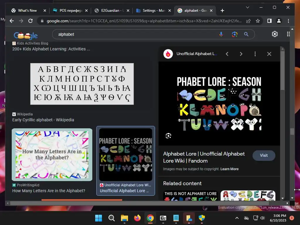The height and width of the screenshot is (225, 300).
Task: Open the Windows Start menu
Action: pyautogui.click(x=99, y=218)
